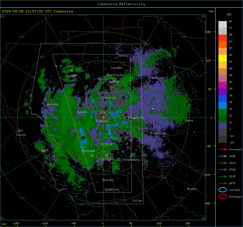The width and height of the screenshot is (243, 227).
Task: Click the -50 value on right km axis
Action: pos(208,146)
